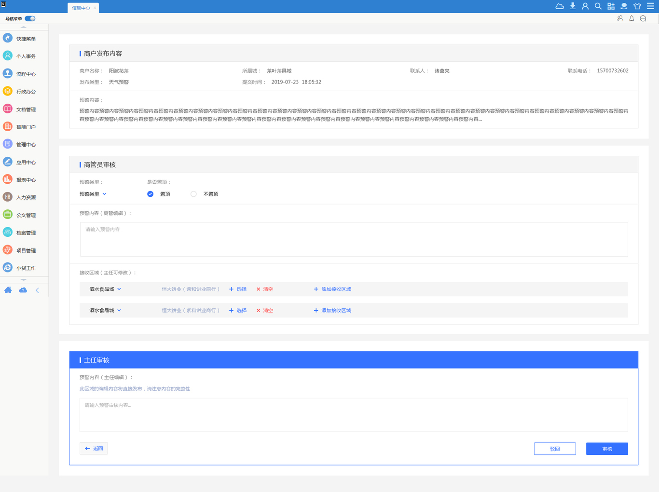Click 清空 in first receiving area row
Screen dimensions: 659x492
pos(265,289)
